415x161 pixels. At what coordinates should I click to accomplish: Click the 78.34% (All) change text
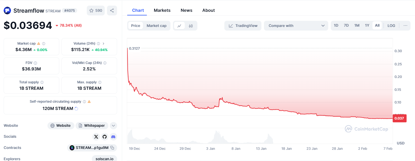point(69,26)
